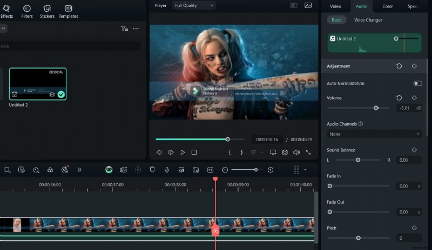
Task: Take a snapshot with camera icon
Action: coord(285,152)
